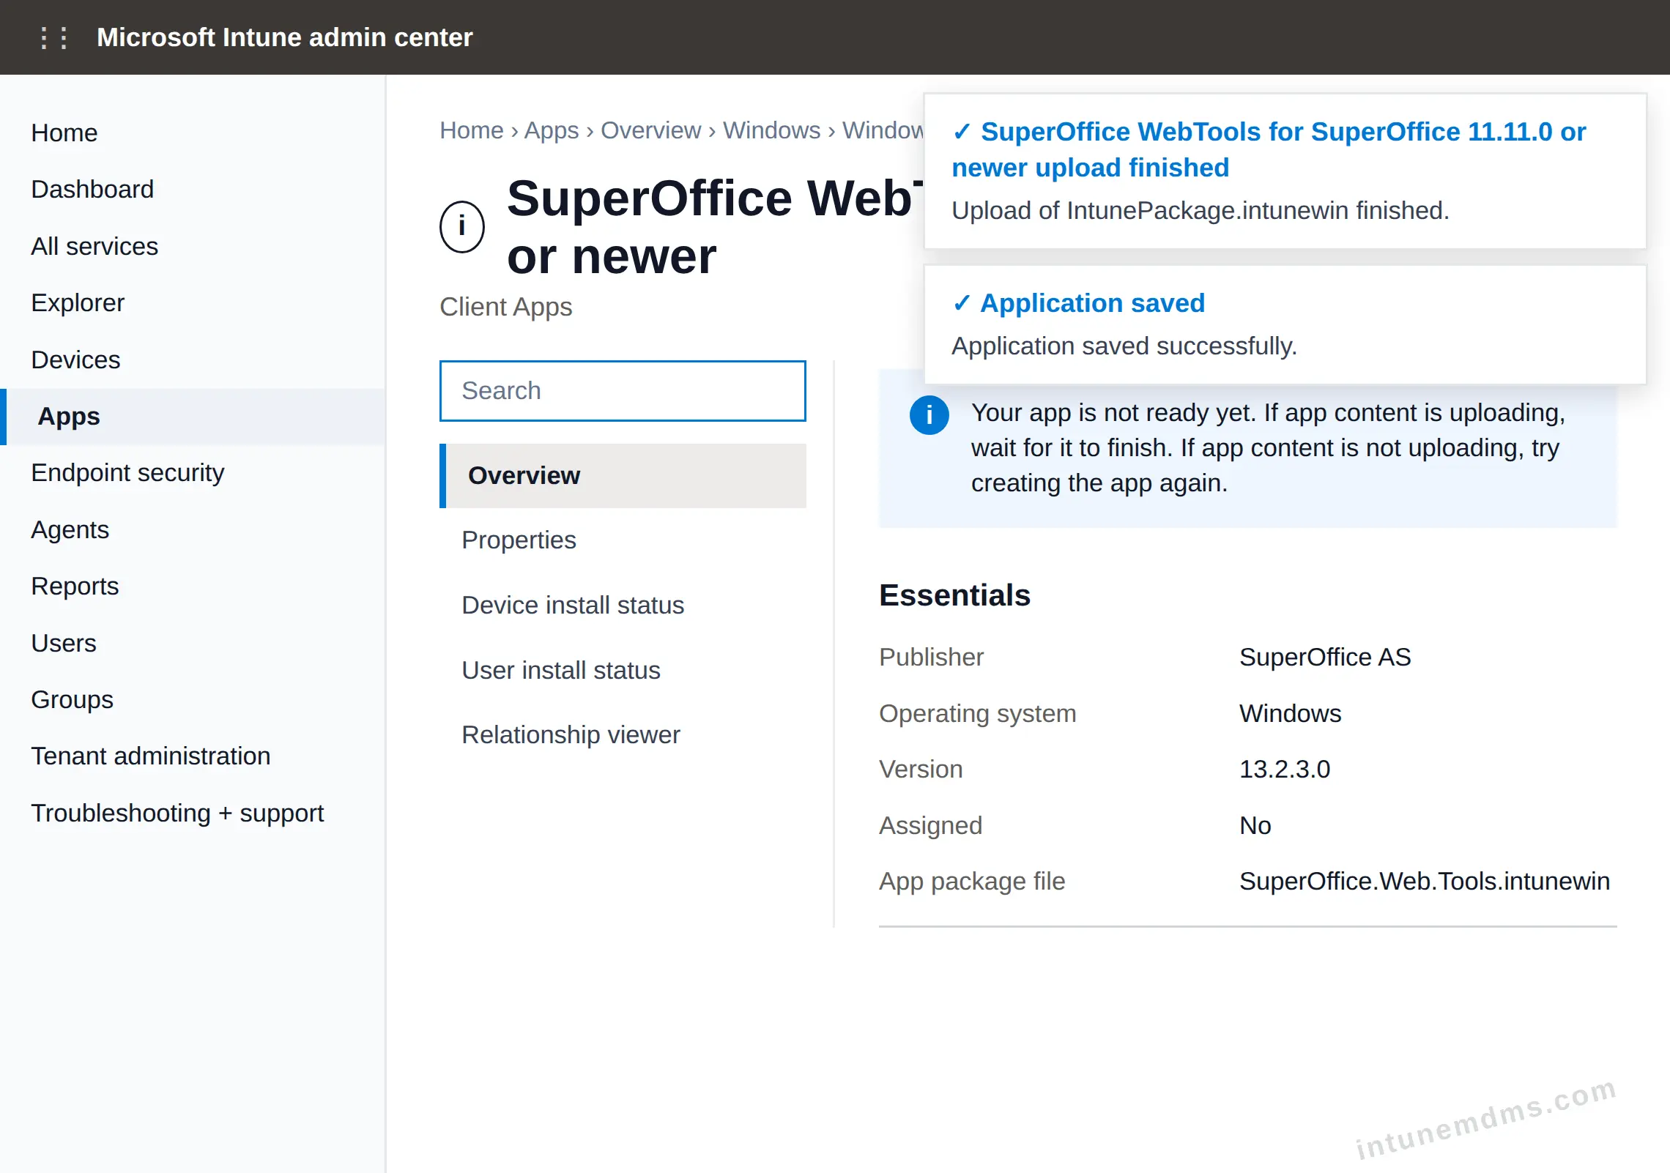Open the portal menu grip icon
1670x1173 pixels.
pyautogui.click(x=54, y=37)
